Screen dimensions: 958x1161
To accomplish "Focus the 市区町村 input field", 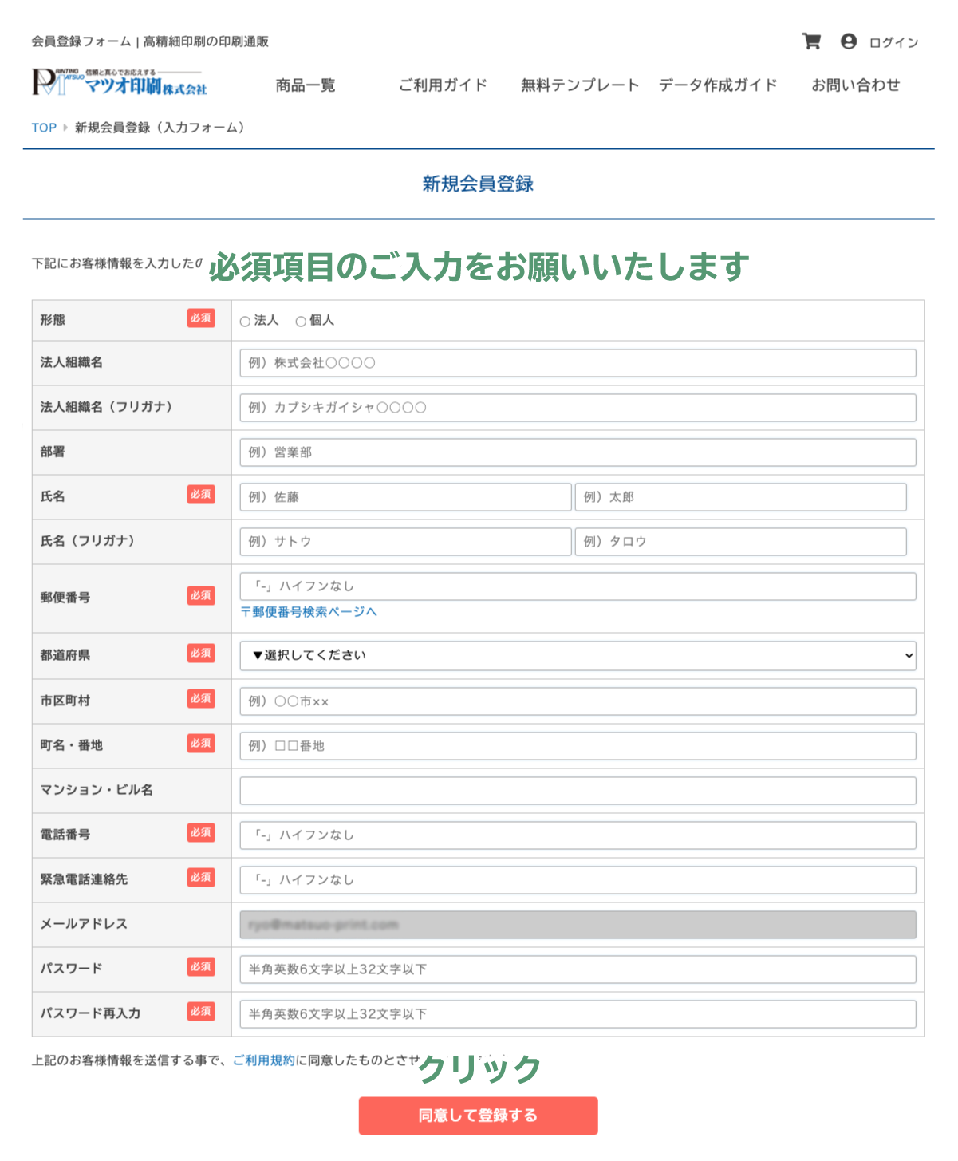I will (578, 701).
